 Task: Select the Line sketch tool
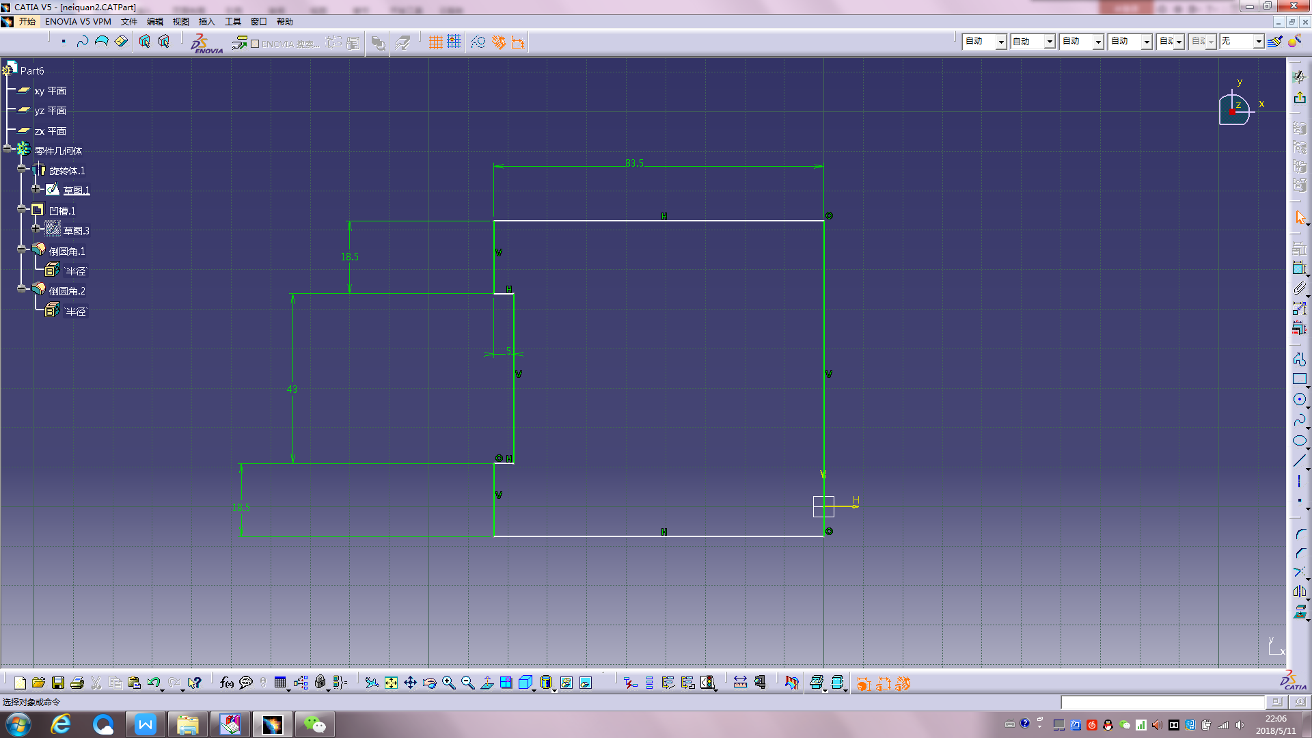point(1299,461)
